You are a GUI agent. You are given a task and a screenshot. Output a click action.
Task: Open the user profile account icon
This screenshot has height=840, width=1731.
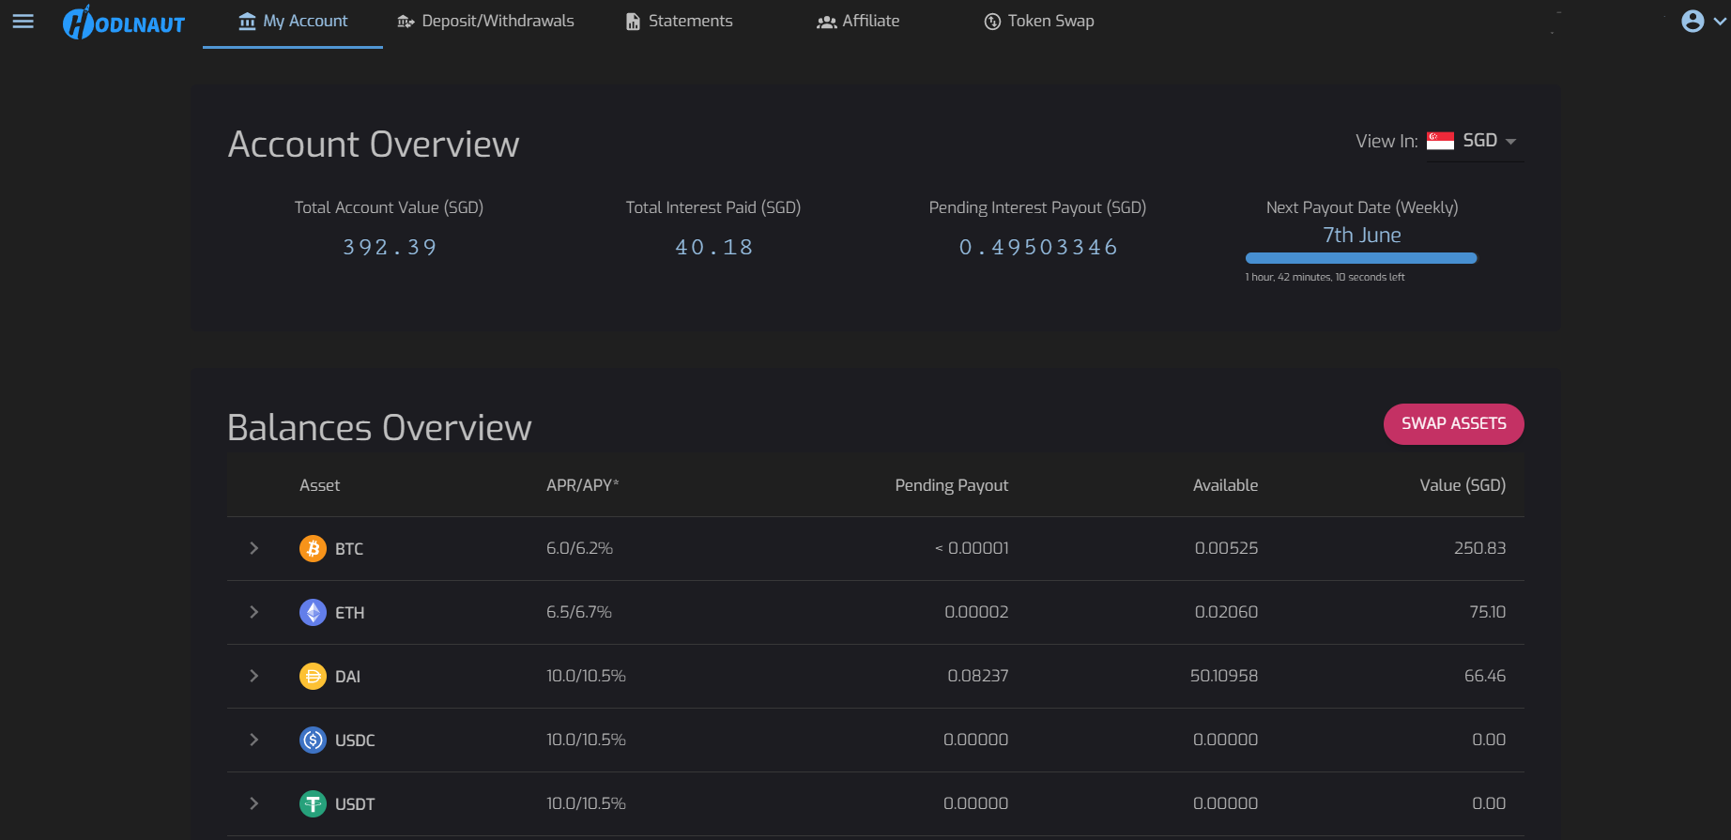[1693, 21]
